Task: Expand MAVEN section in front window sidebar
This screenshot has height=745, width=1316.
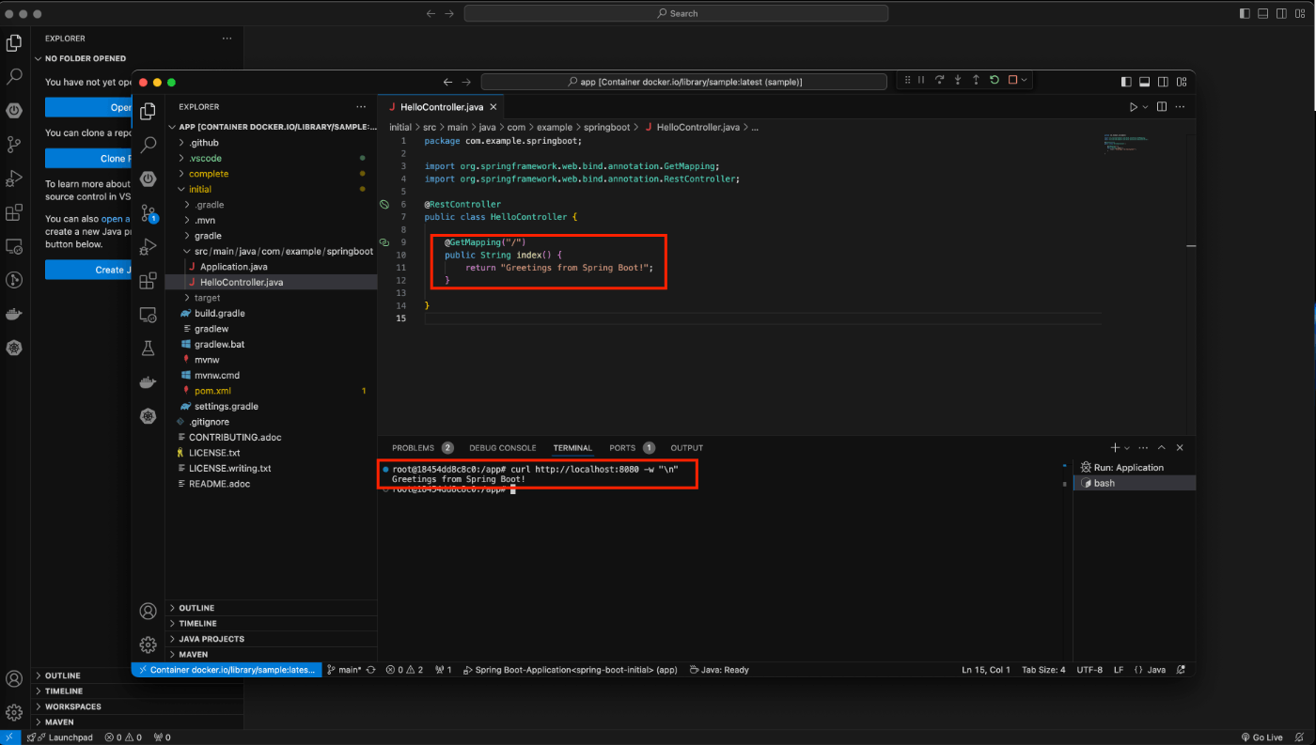Action: click(271, 654)
